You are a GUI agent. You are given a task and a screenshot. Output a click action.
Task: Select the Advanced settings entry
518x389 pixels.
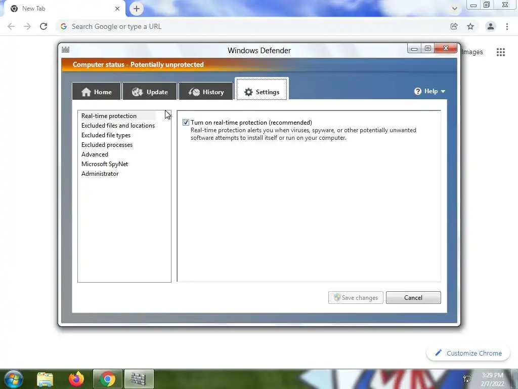[x=95, y=154]
